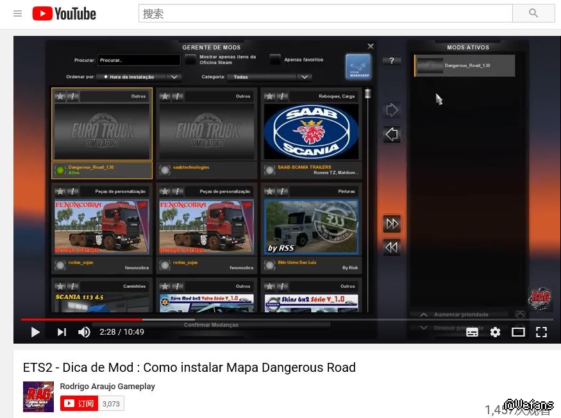
Task: Open mod manager help question mark
Action: pyautogui.click(x=392, y=61)
